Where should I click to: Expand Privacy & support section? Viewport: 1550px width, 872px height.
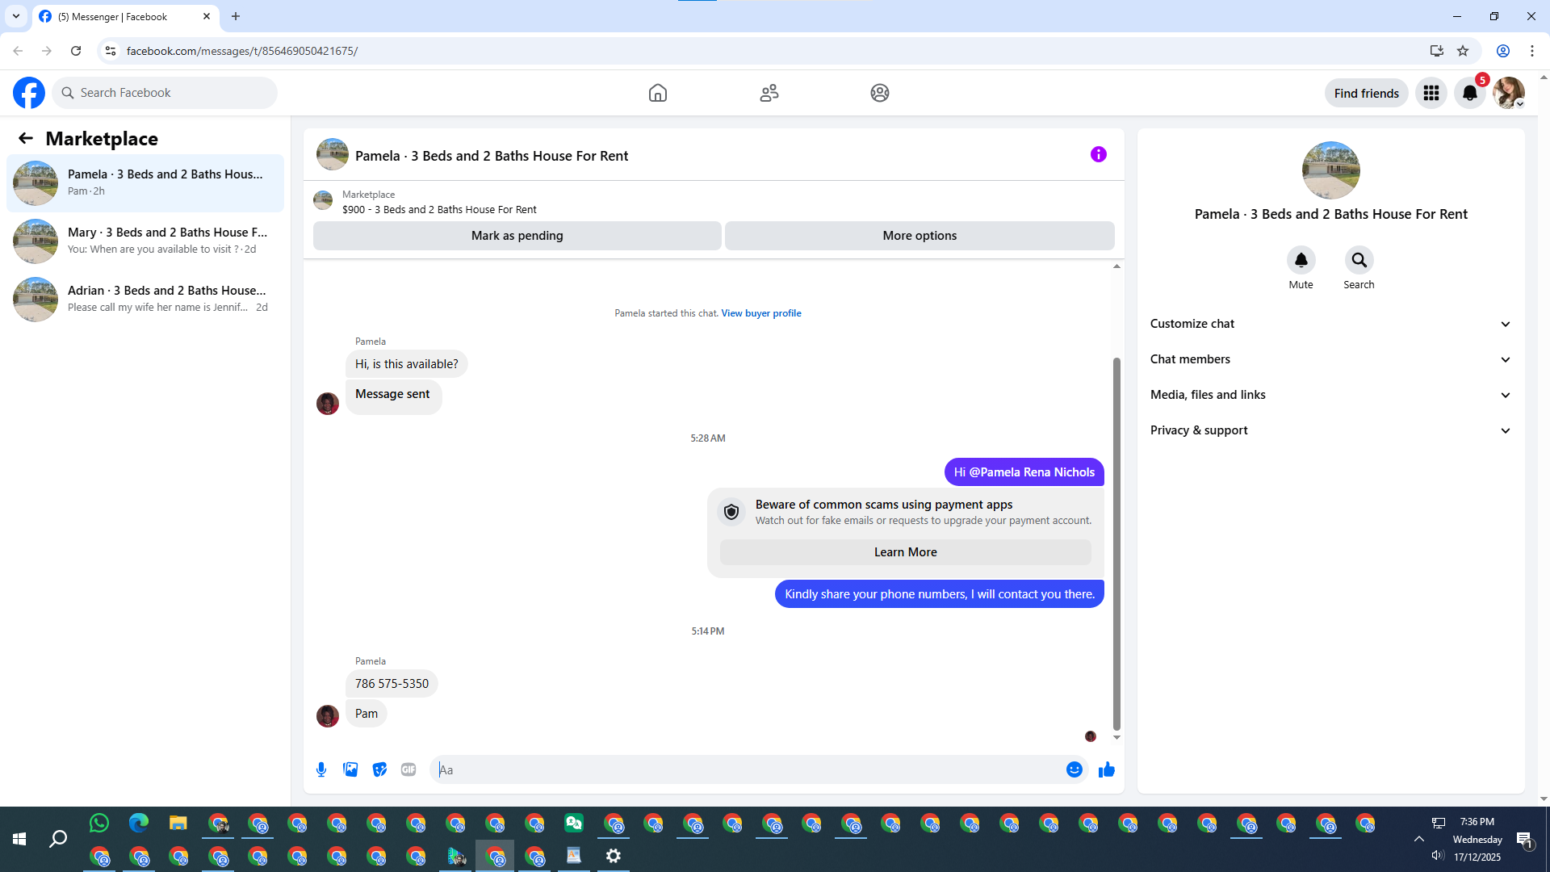(1330, 430)
